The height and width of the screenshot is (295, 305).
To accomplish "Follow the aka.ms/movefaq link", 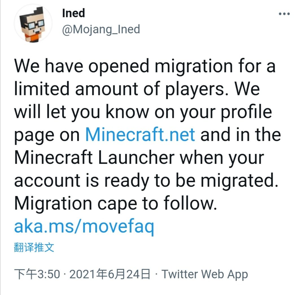I will pyautogui.click(x=84, y=226).
